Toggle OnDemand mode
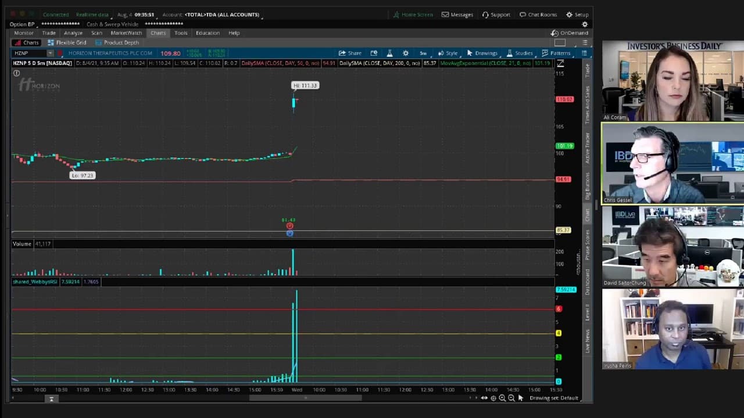The width and height of the screenshot is (744, 418). click(570, 33)
